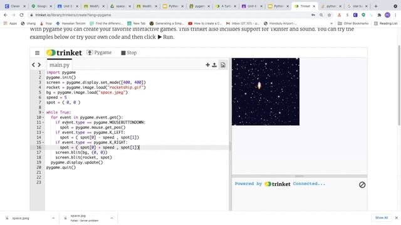Click Show All downloads
The image size is (401, 225).
click(x=382, y=218)
